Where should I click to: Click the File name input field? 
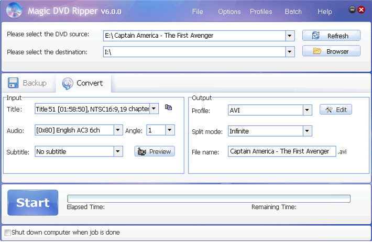[x=282, y=151]
